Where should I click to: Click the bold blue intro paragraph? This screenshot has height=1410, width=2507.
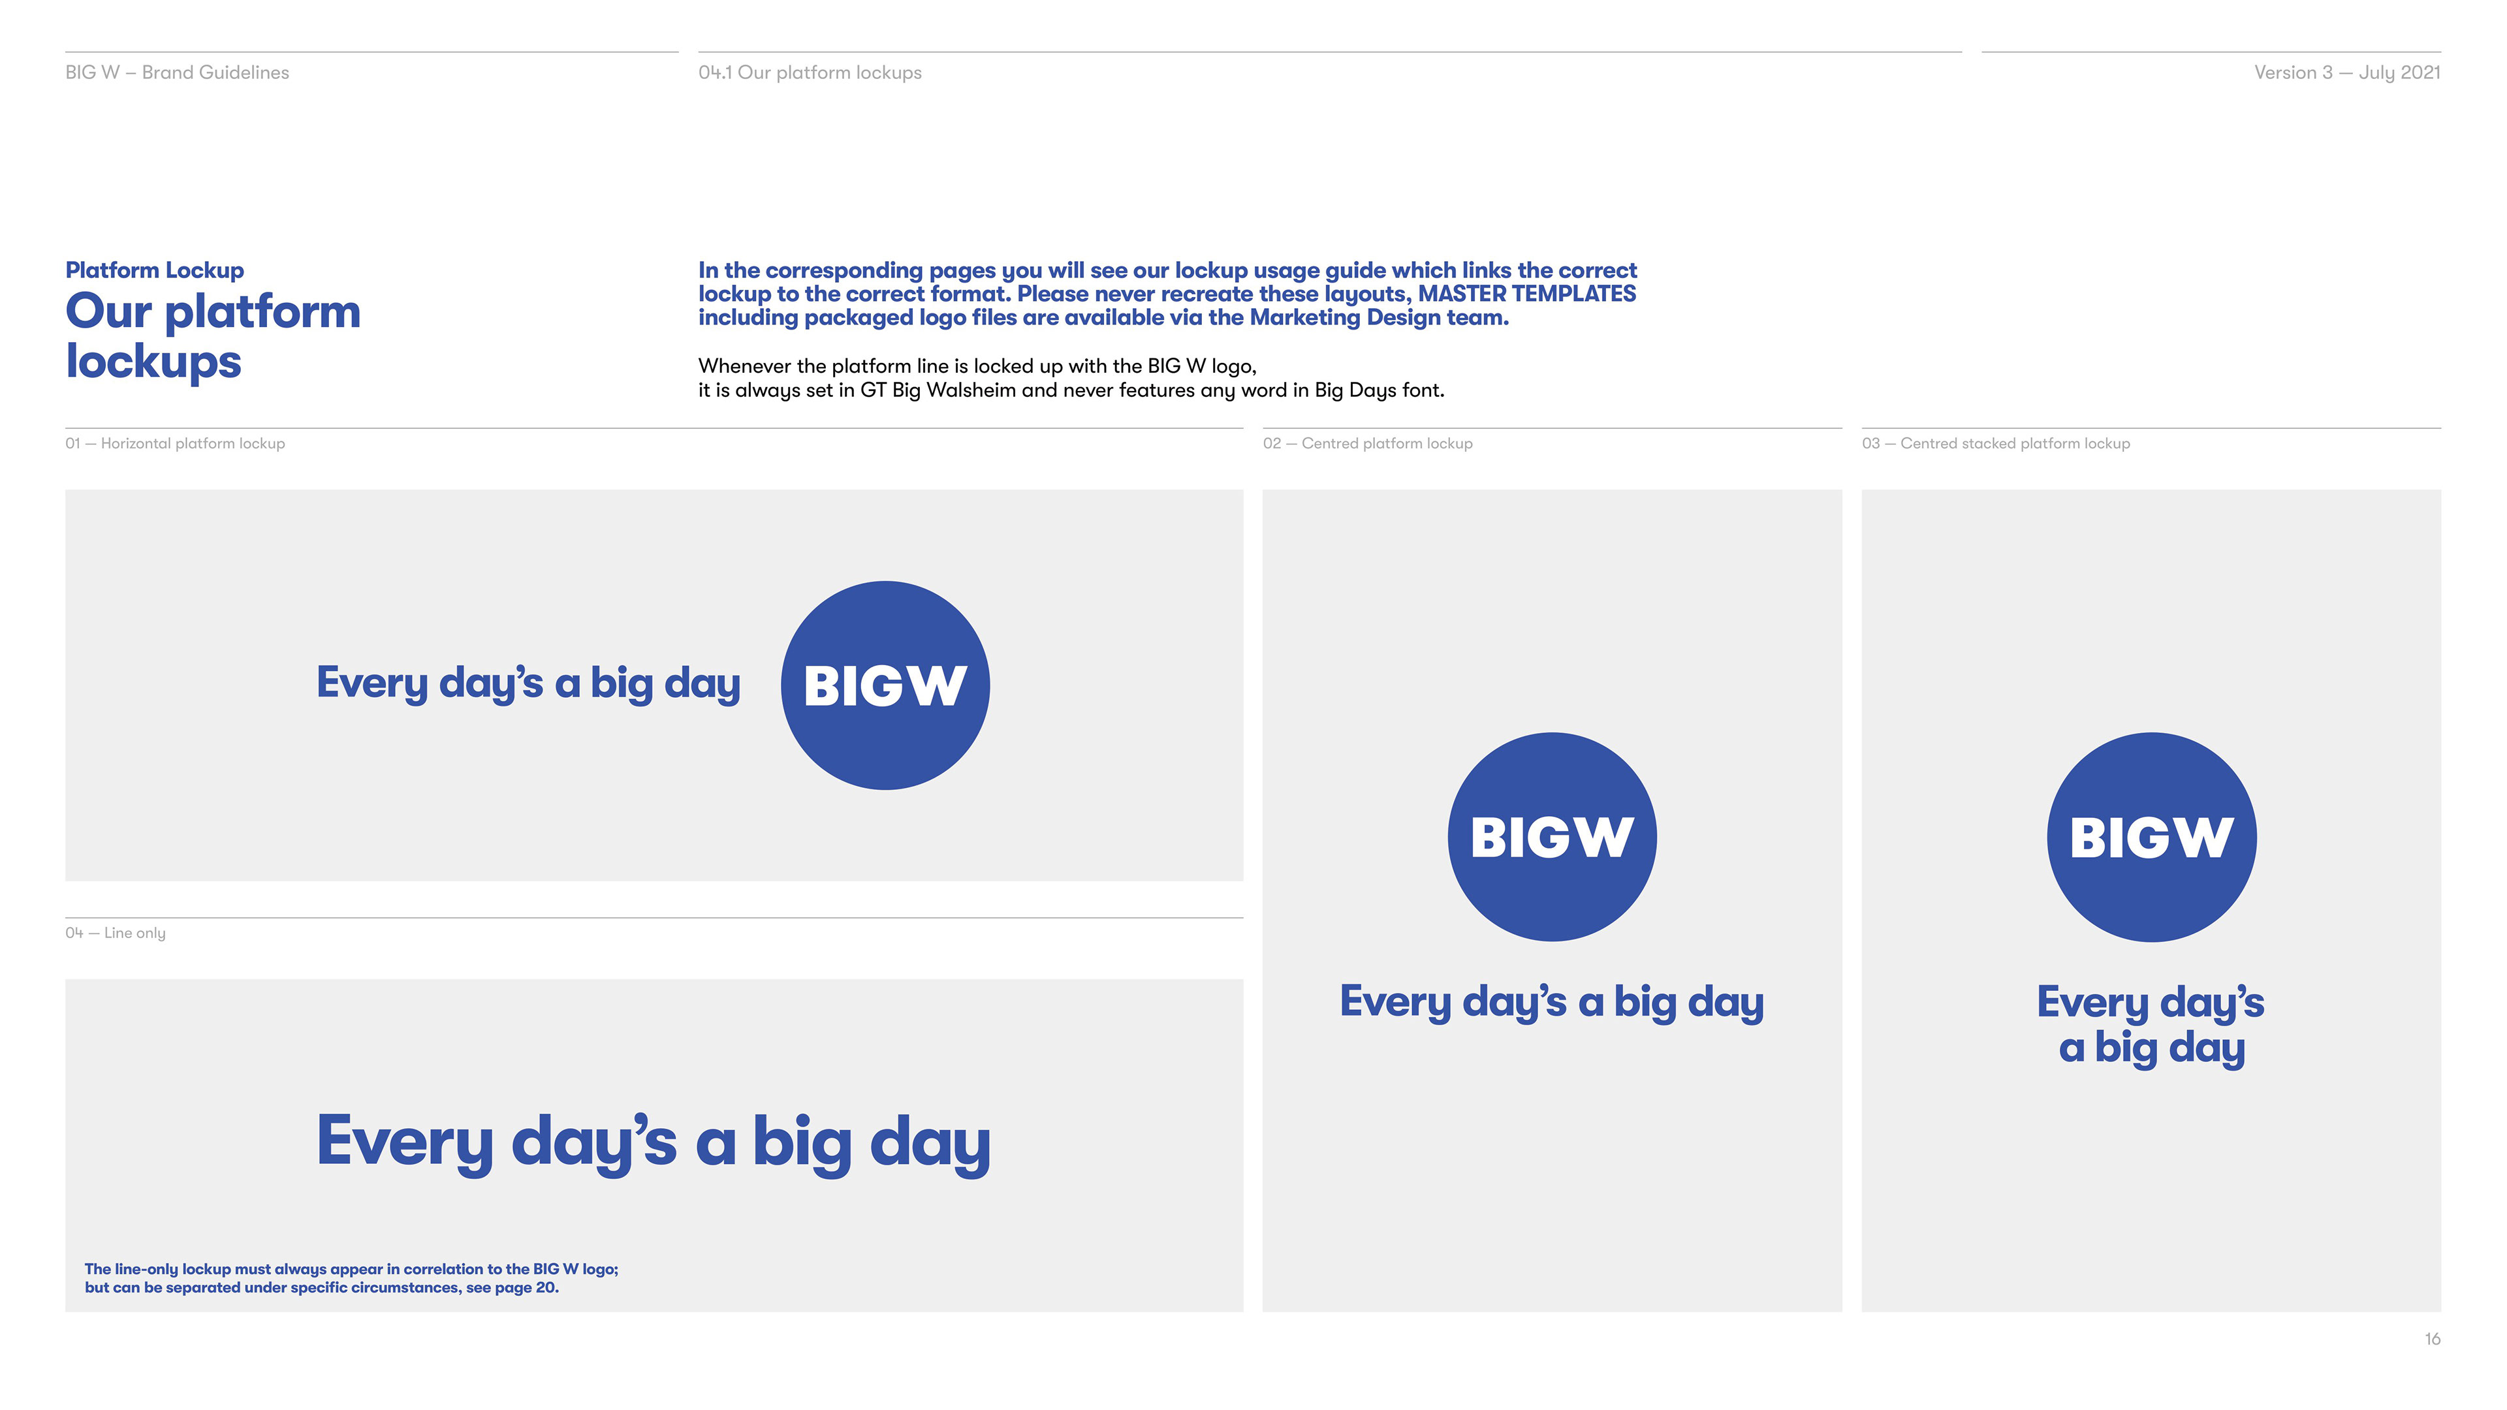coord(1167,293)
